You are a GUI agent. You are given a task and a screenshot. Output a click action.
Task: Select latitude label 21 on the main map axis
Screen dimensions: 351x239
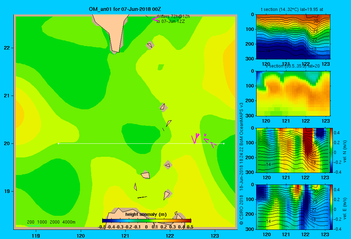[7, 96]
